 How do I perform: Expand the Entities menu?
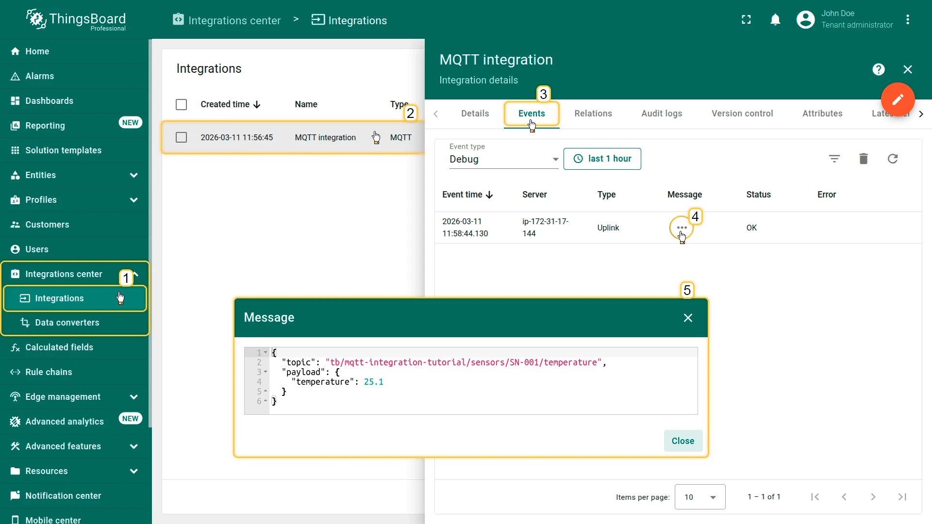pyautogui.click(x=134, y=175)
